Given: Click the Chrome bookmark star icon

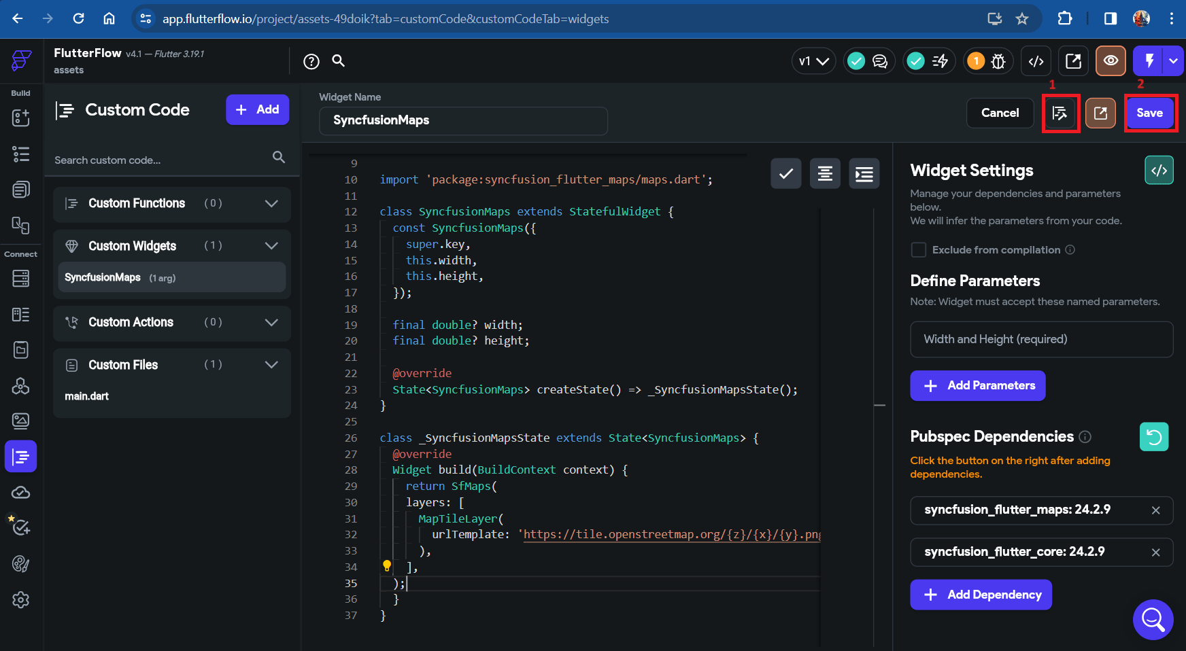Looking at the screenshot, I should pos(1022,19).
